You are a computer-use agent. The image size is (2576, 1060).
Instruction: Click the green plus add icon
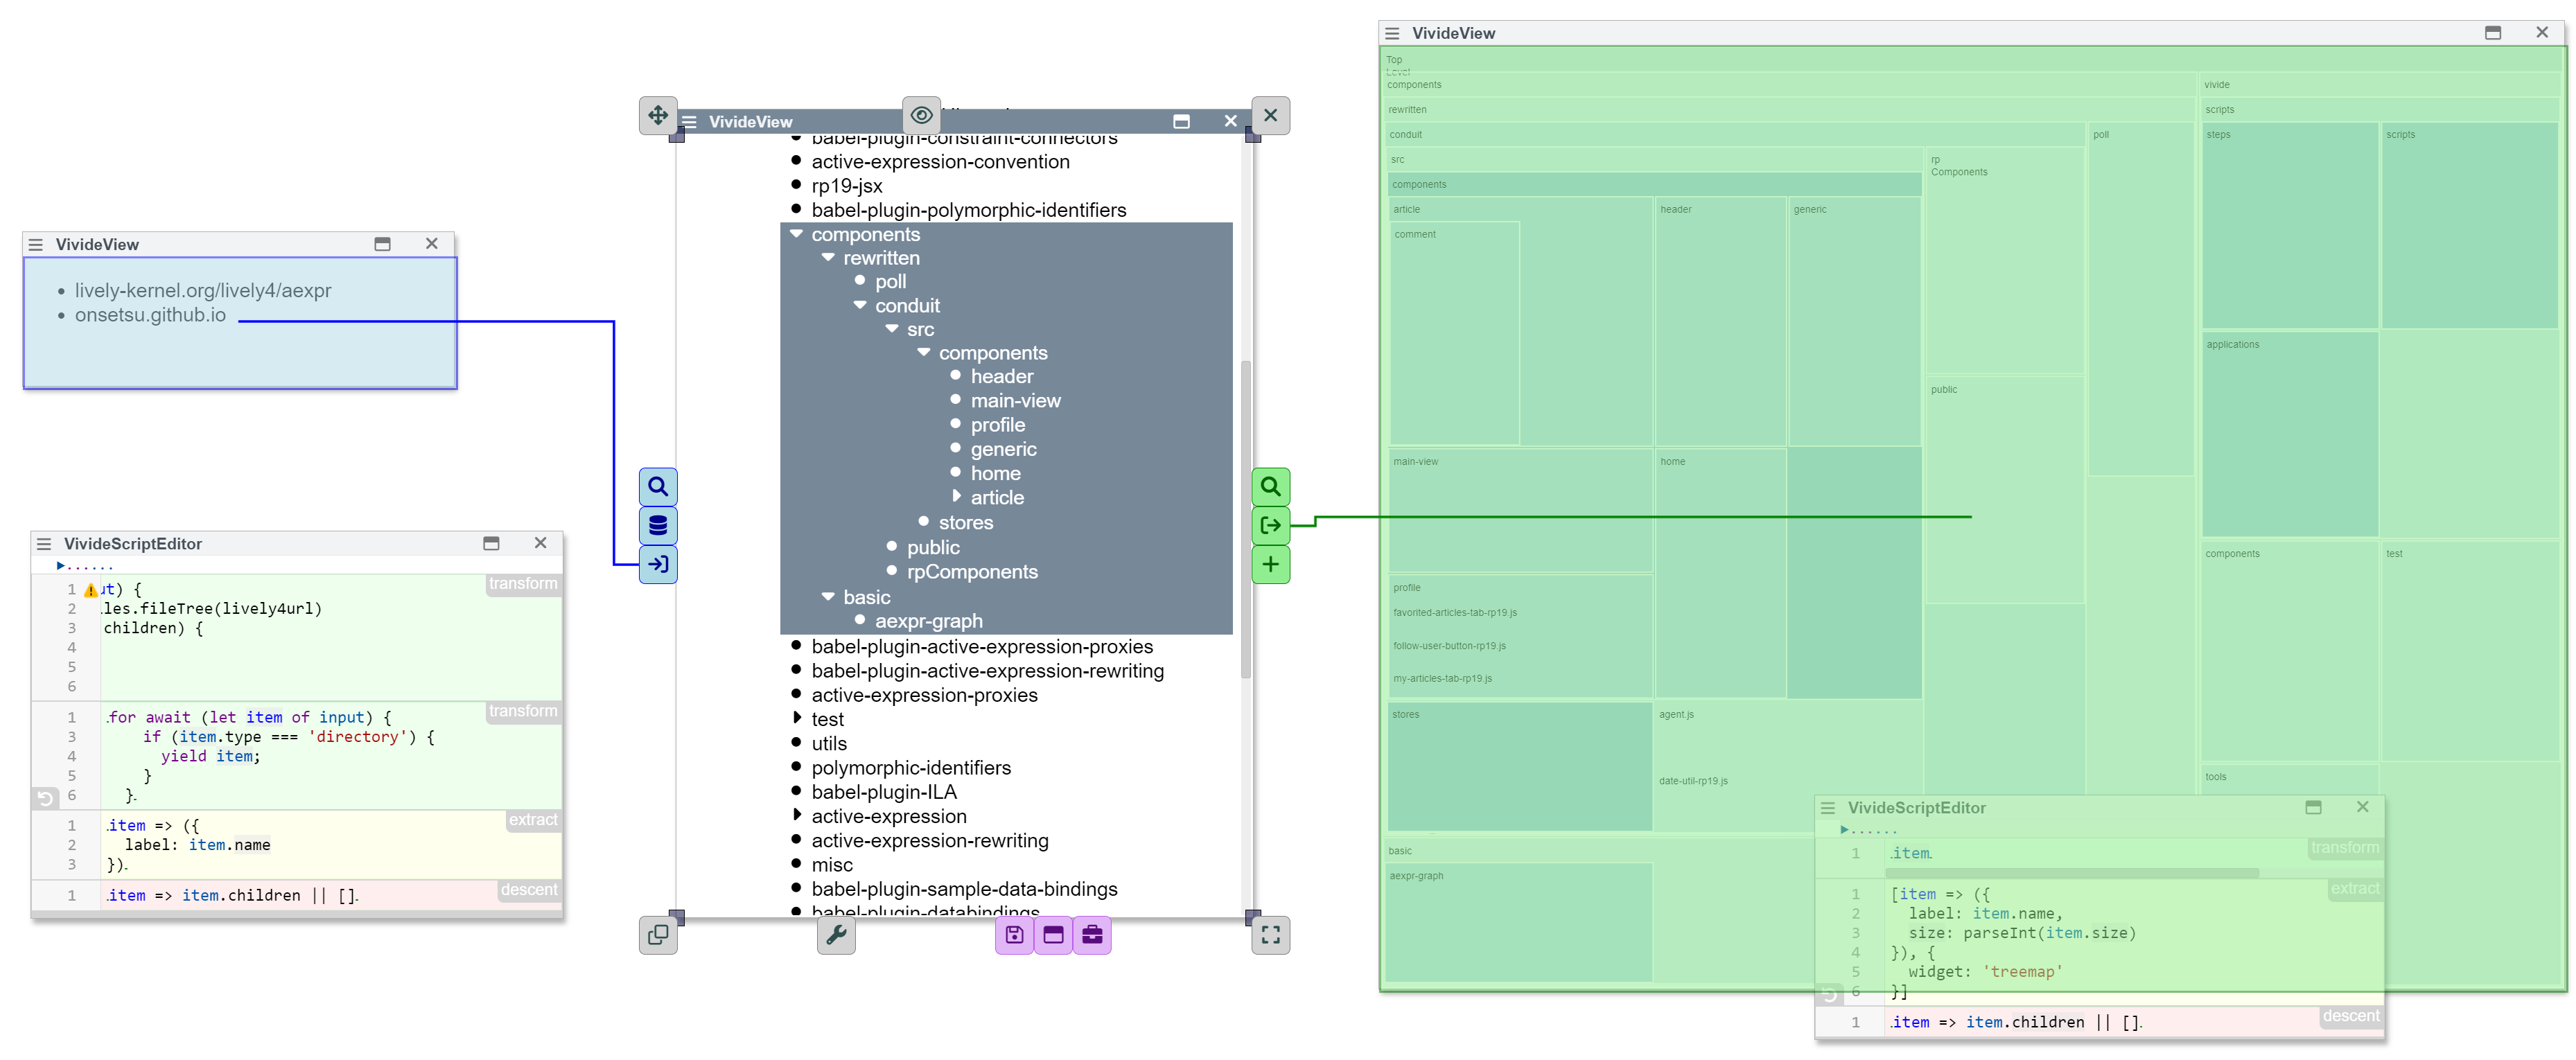pos(1270,565)
